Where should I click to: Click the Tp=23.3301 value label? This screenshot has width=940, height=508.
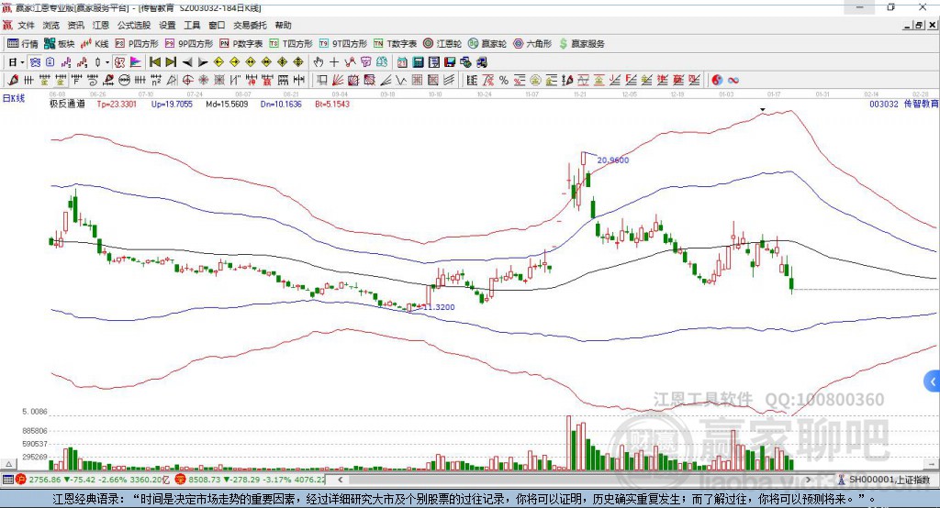point(117,104)
